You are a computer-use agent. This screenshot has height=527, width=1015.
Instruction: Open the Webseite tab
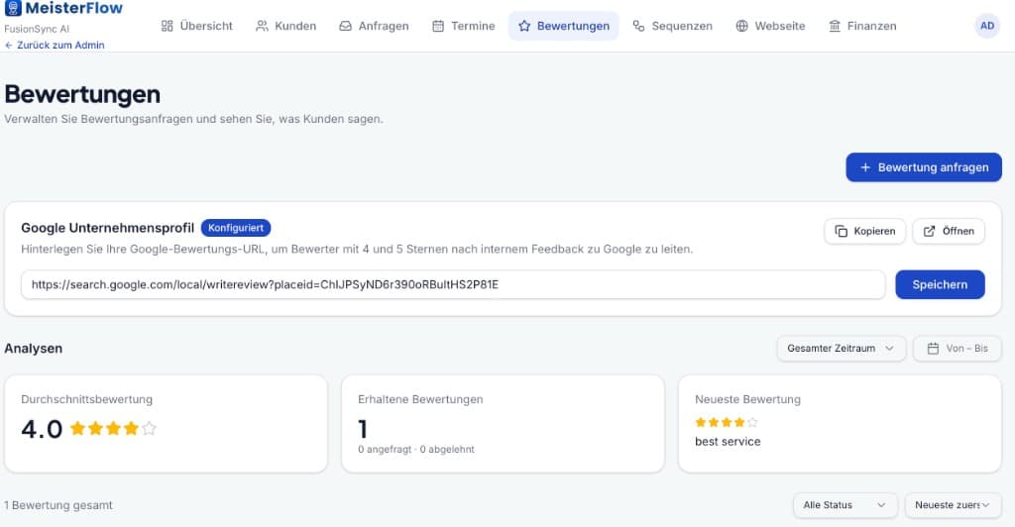(x=770, y=26)
